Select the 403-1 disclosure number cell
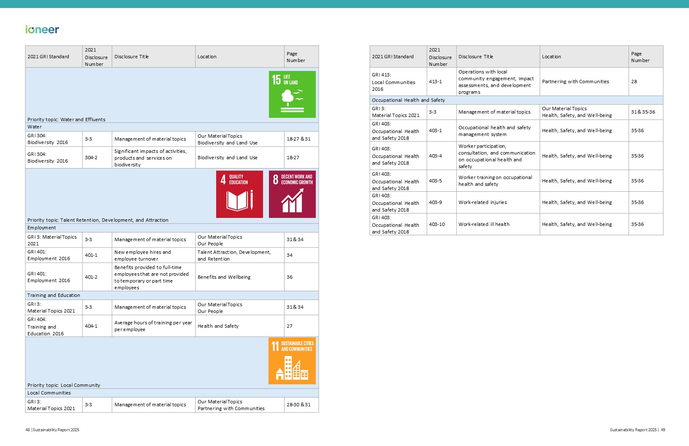Image resolution: width=689 pixels, height=446 pixels. 435,131
